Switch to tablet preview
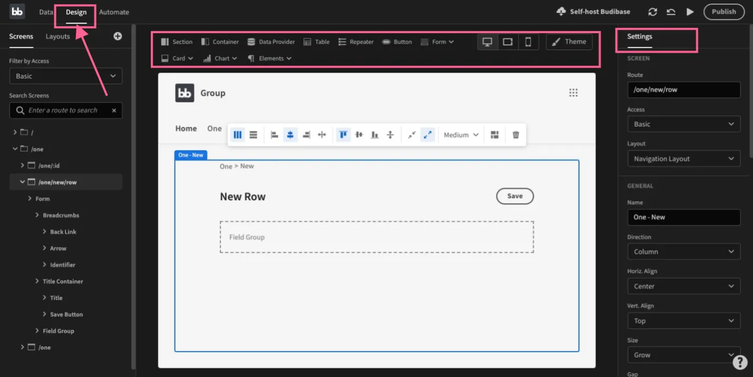The width and height of the screenshot is (753, 377). [x=507, y=42]
